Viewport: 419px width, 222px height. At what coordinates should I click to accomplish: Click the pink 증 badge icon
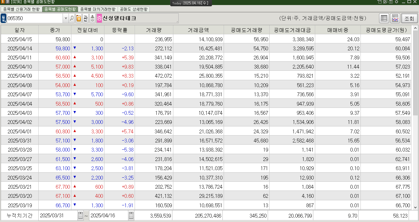click(99, 18)
